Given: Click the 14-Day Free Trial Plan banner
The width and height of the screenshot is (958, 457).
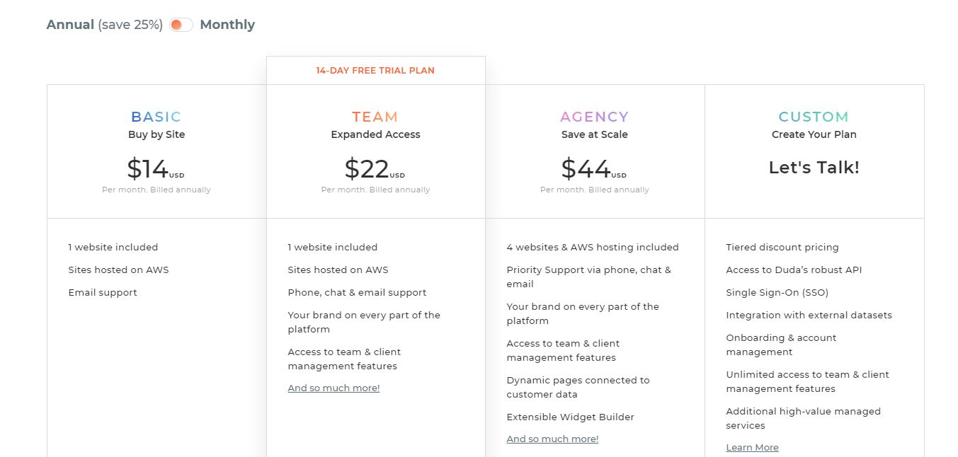Looking at the screenshot, I should [375, 71].
